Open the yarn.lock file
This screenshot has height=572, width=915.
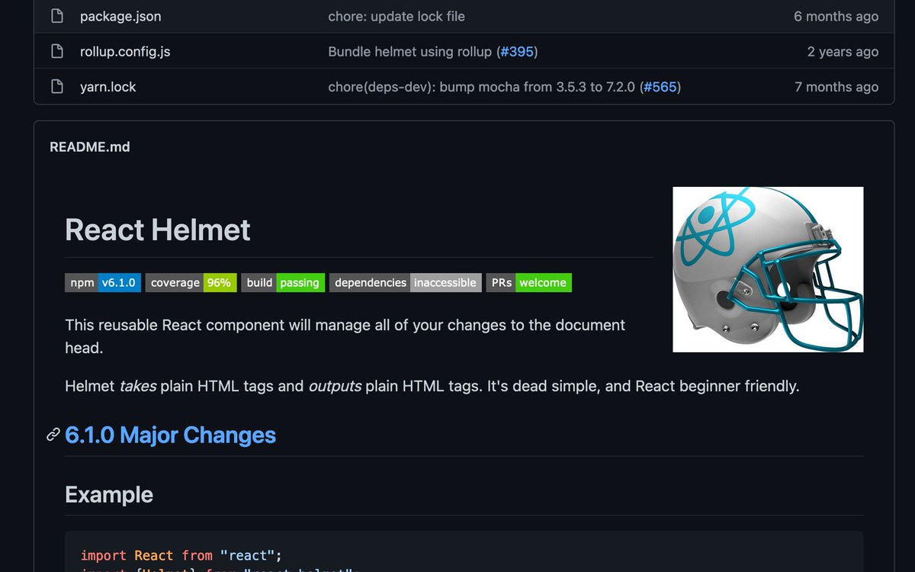coord(108,87)
